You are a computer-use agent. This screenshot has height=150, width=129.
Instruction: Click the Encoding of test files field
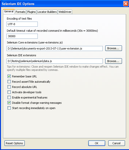(x=22, y=24)
